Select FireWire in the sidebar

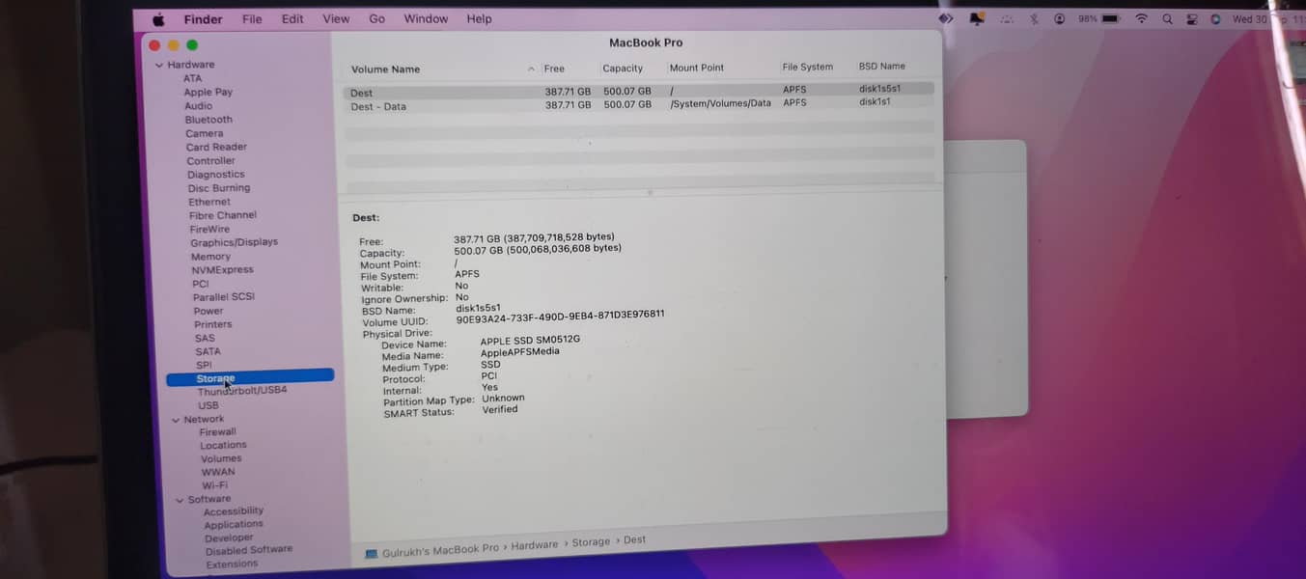(209, 230)
